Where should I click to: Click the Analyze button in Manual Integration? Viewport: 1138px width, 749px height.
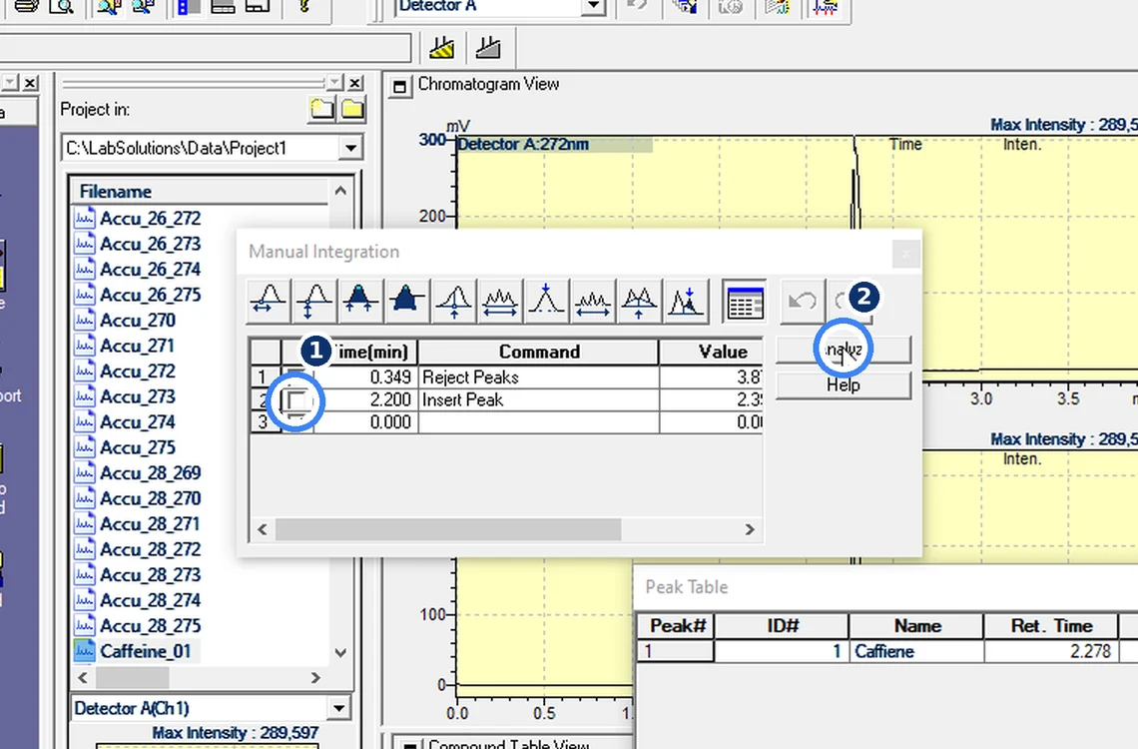(844, 350)
